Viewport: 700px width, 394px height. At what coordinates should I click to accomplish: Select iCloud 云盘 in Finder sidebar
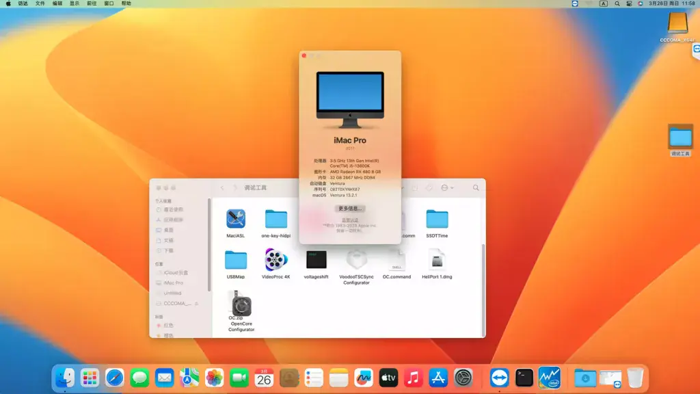(172, 272)
